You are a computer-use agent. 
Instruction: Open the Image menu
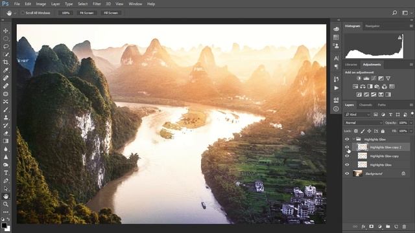point(41,4)
